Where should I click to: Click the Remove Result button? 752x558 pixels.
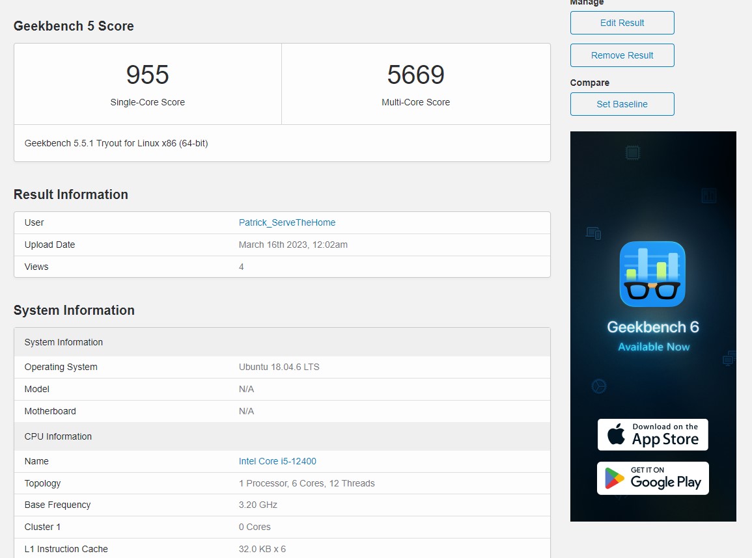click(622, 55)
